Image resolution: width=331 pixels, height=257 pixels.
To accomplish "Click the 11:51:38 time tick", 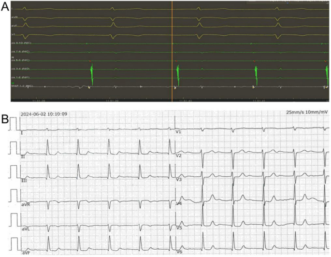I will click(39, 101).
